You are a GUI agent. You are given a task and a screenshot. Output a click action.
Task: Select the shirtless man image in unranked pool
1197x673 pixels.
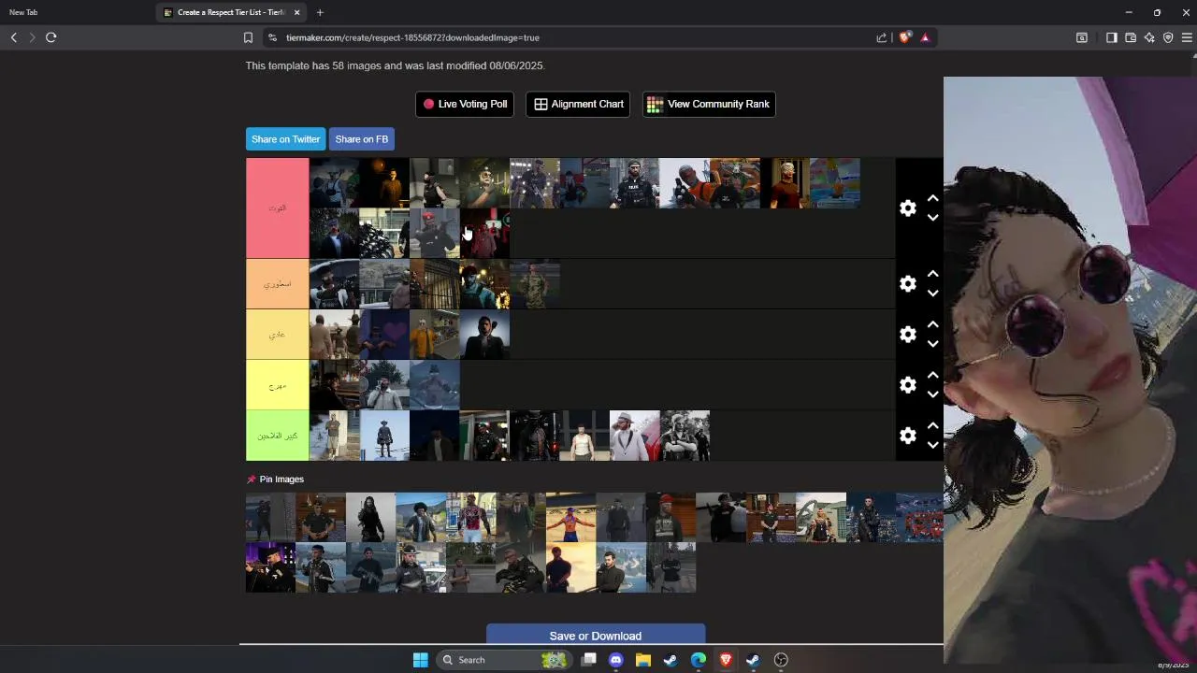pos(570,517)
